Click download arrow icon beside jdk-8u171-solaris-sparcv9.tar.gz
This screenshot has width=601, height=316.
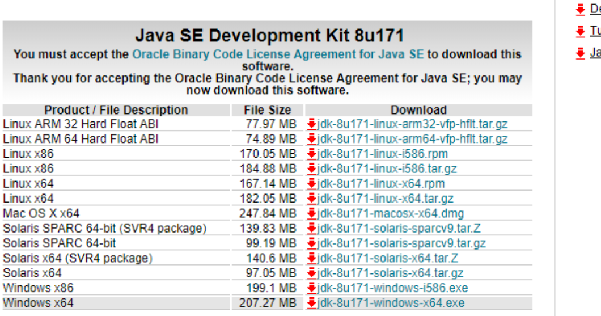(x=312, y=243)
